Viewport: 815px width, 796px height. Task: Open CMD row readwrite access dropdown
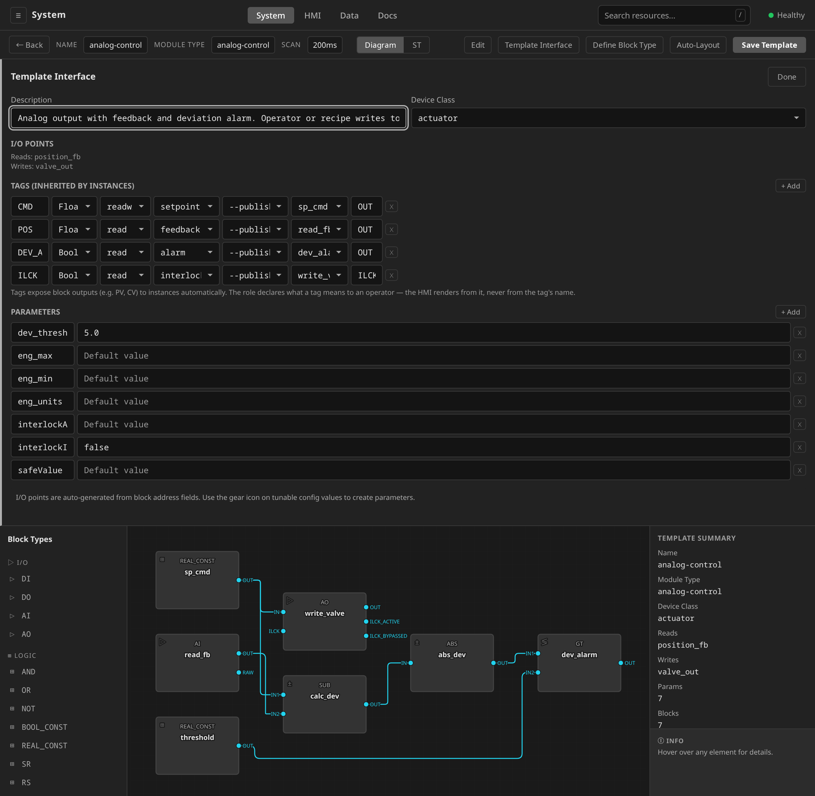125,207
